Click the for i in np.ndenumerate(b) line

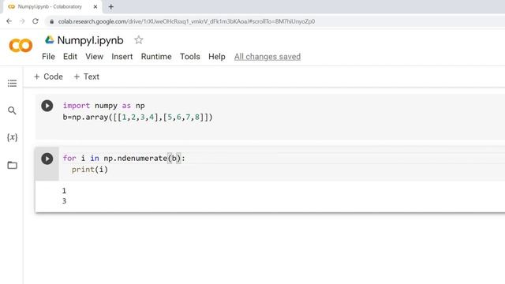124,158
